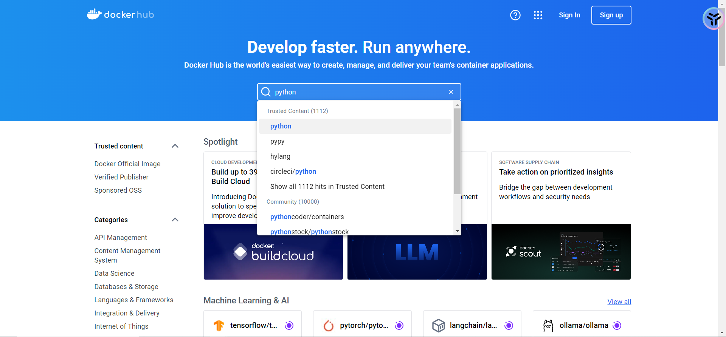Open Internet of Things category

(121, 326)
